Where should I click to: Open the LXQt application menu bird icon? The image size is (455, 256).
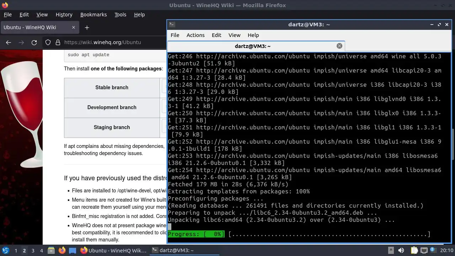point(5,250)
